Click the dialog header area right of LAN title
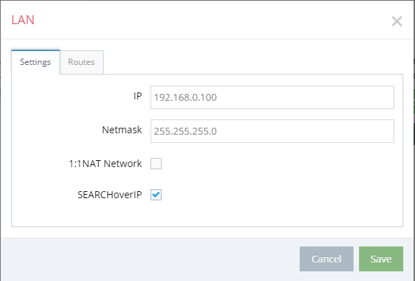This screenshot has height=281, width=415. (x=212, y=21)
